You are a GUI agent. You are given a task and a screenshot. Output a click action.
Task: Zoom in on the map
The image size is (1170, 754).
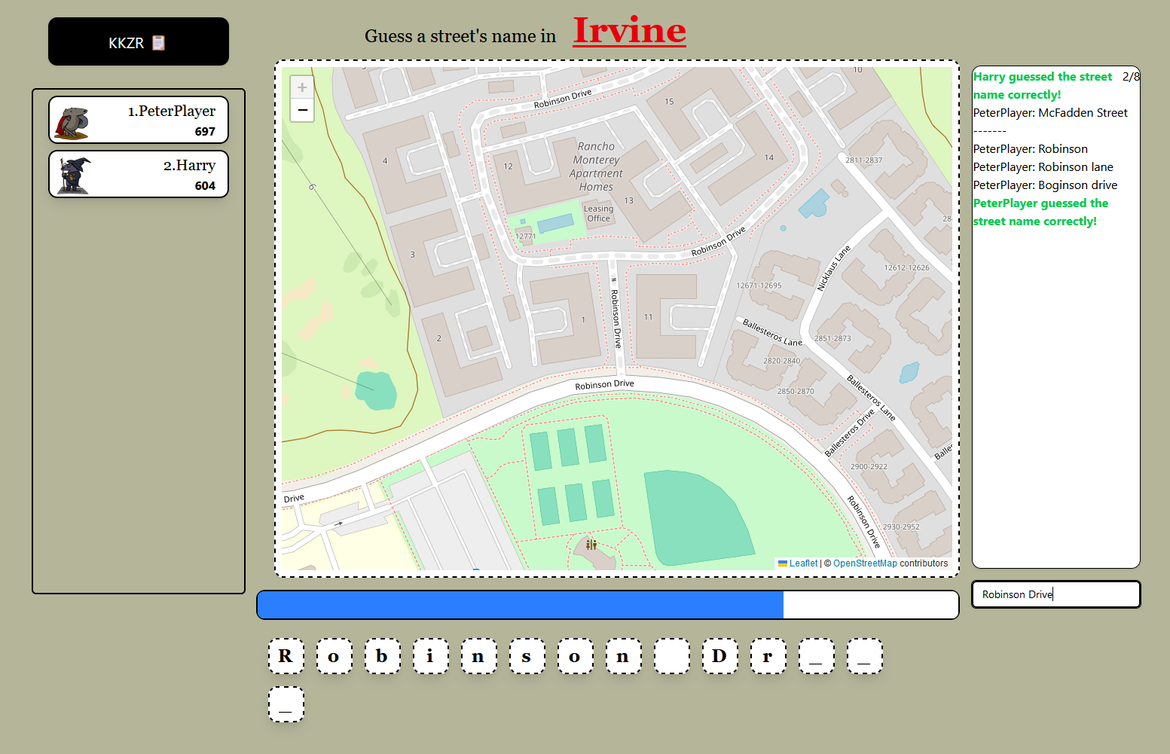click(x=302, y=87)
